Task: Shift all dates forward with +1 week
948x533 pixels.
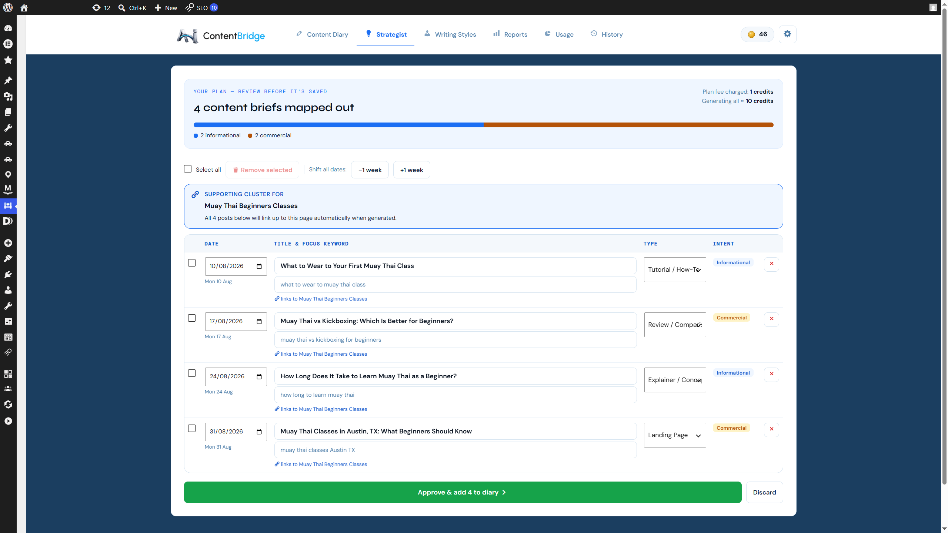Action: pos(411,170)
